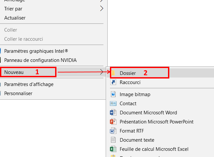Expand the Trier par submenu arrow
Screen dimensions: 214x157
pyautogui.click(x=101, y=8)
